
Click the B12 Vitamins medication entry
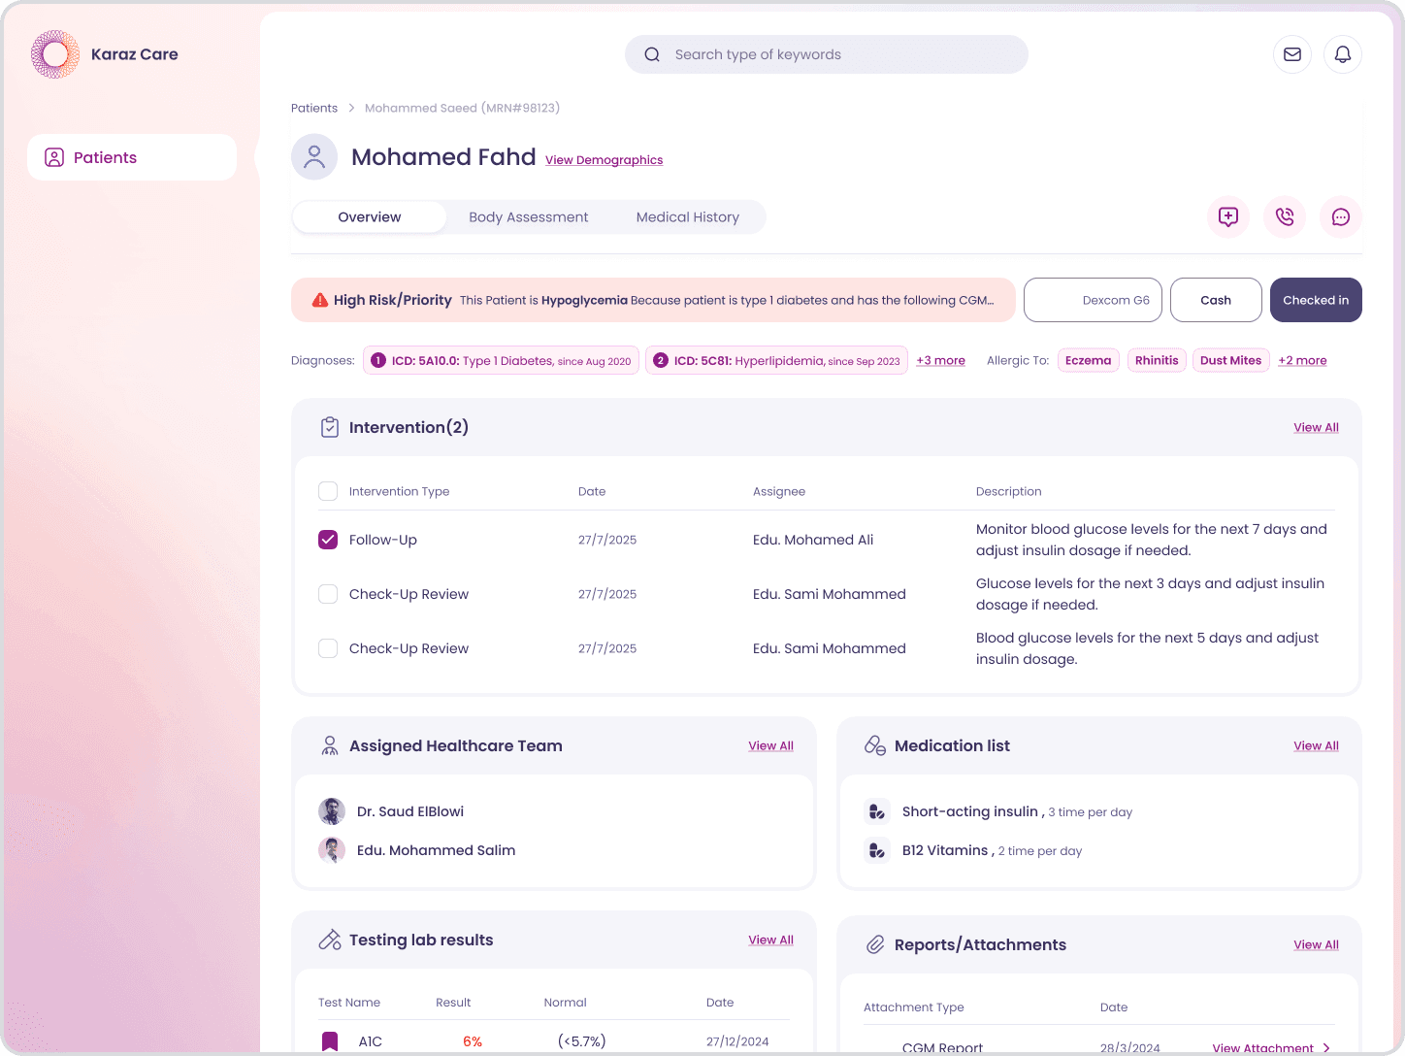(x=992, y=850)
